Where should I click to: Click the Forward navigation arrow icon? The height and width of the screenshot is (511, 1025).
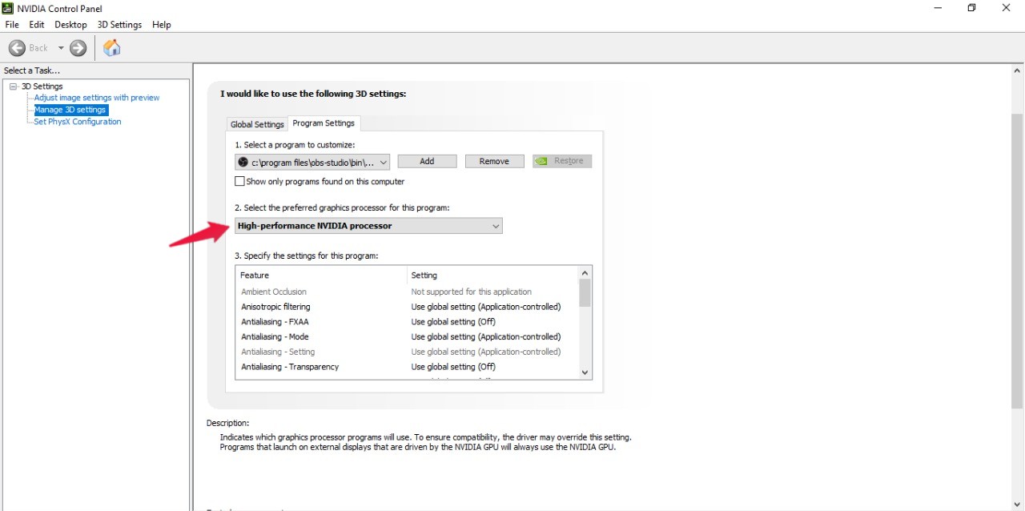(x=78, y=48)
